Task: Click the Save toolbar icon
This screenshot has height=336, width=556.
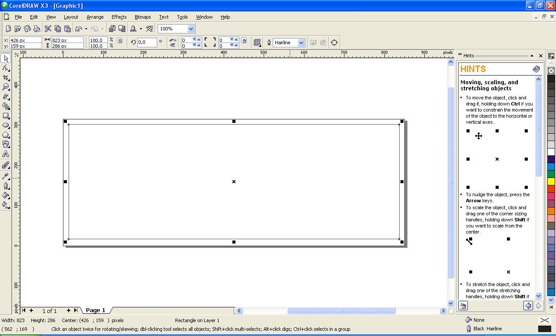Action: coord(27,29)
